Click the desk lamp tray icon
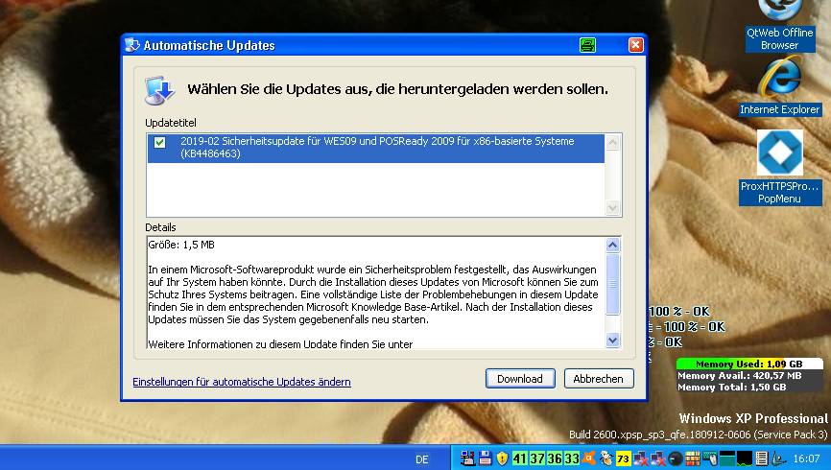 pyautogui.click(x=778, y=458)
